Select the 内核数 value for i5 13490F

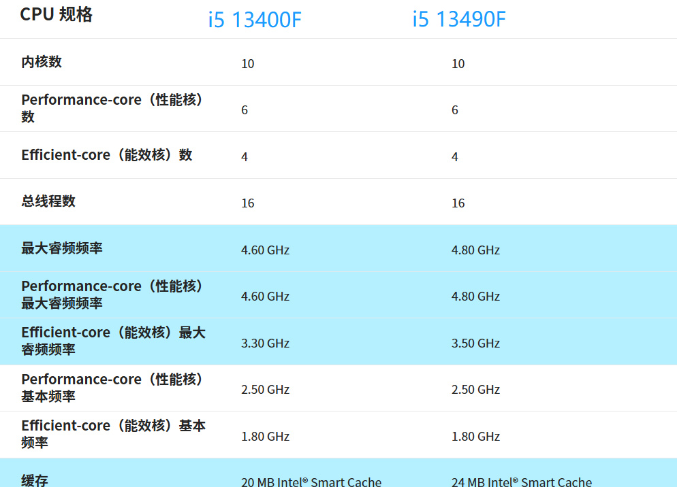click(x=458, y=64)
